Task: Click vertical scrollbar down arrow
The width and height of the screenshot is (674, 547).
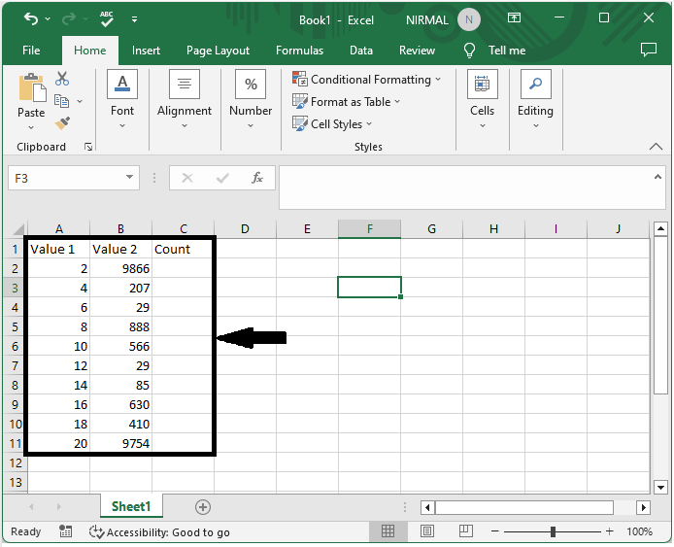Action: click(660, 487)
